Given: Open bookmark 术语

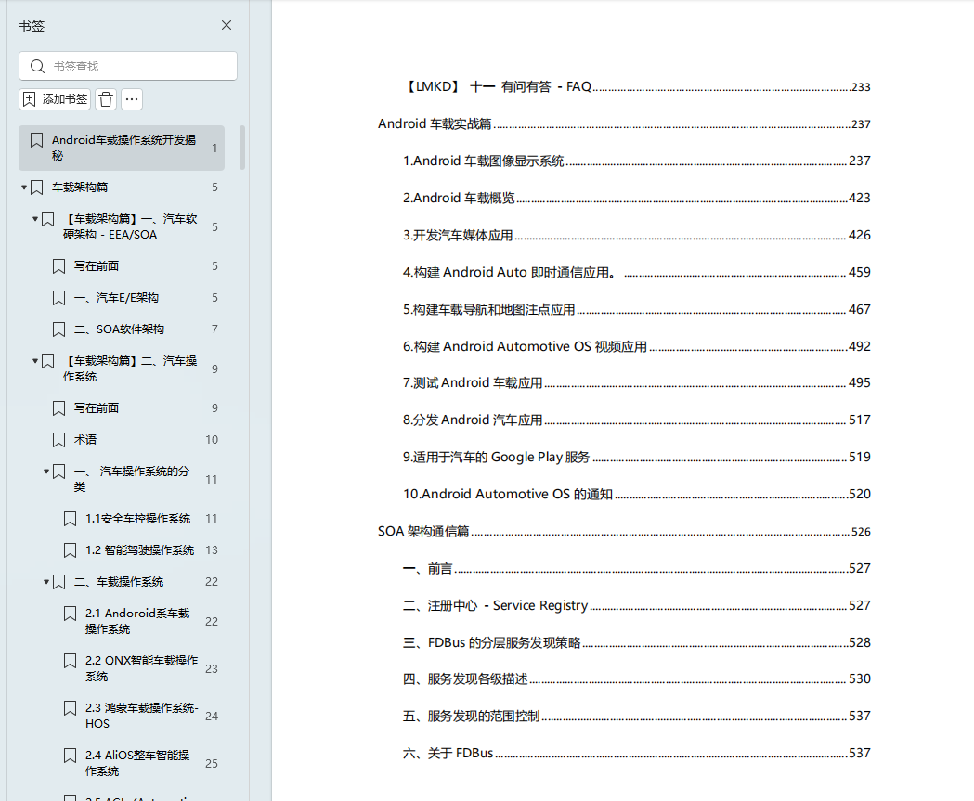Looking at the screenshot, I should click(x=85, y=440).
